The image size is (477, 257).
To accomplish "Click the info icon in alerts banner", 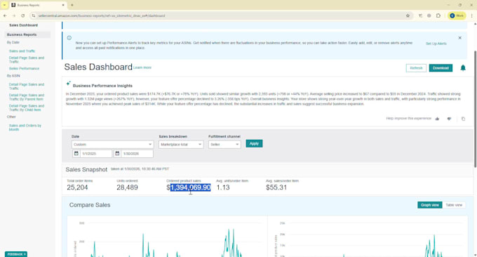I will (x=69, y=38).
